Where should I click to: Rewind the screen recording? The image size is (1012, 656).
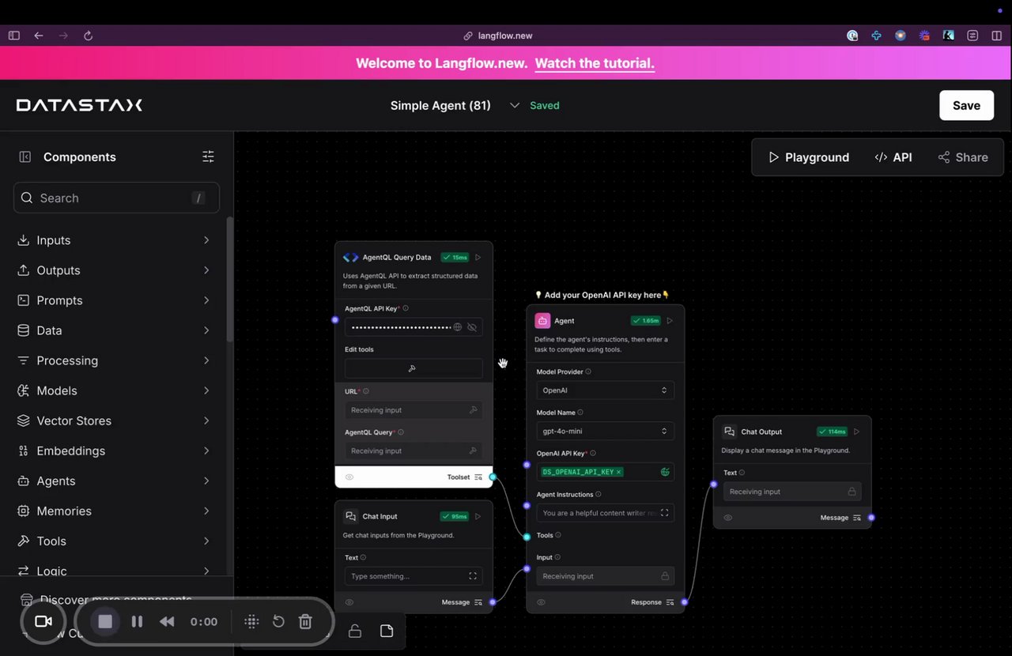pyautogui.click(x=167, y=621)
